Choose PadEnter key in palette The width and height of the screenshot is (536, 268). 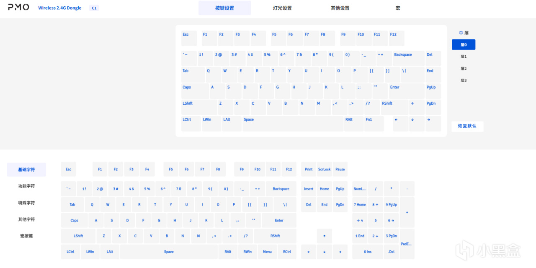(407, 244)
